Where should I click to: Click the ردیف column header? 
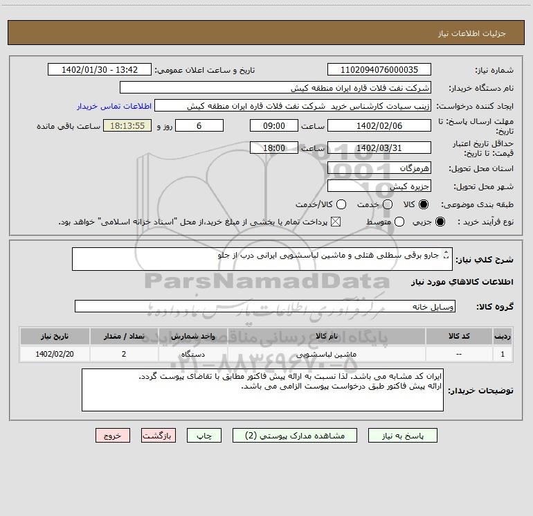pos(503,336)
